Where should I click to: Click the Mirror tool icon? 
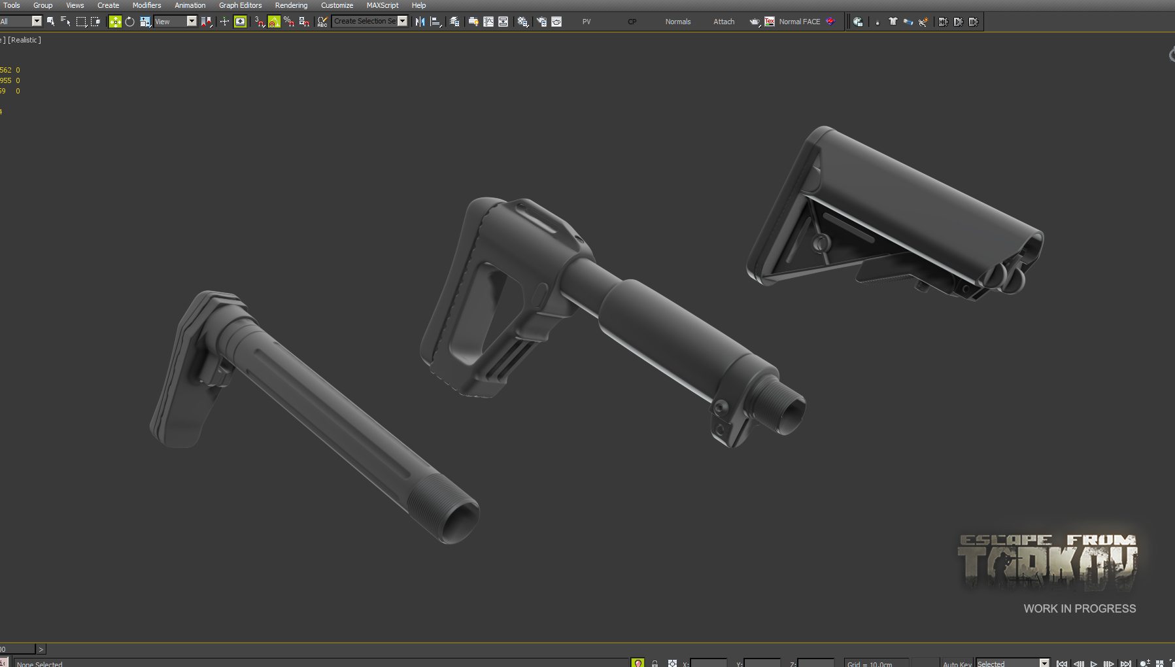click(420, 22)
